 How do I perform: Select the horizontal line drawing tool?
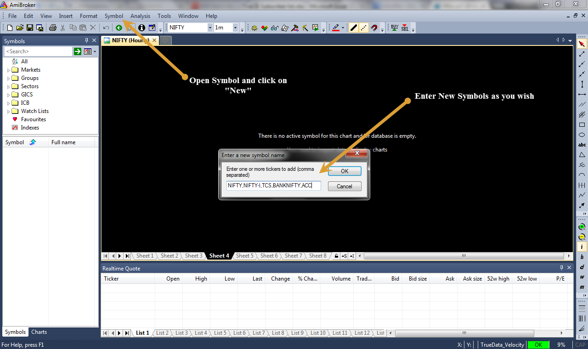pyautogui.click(x=582, y=94)
